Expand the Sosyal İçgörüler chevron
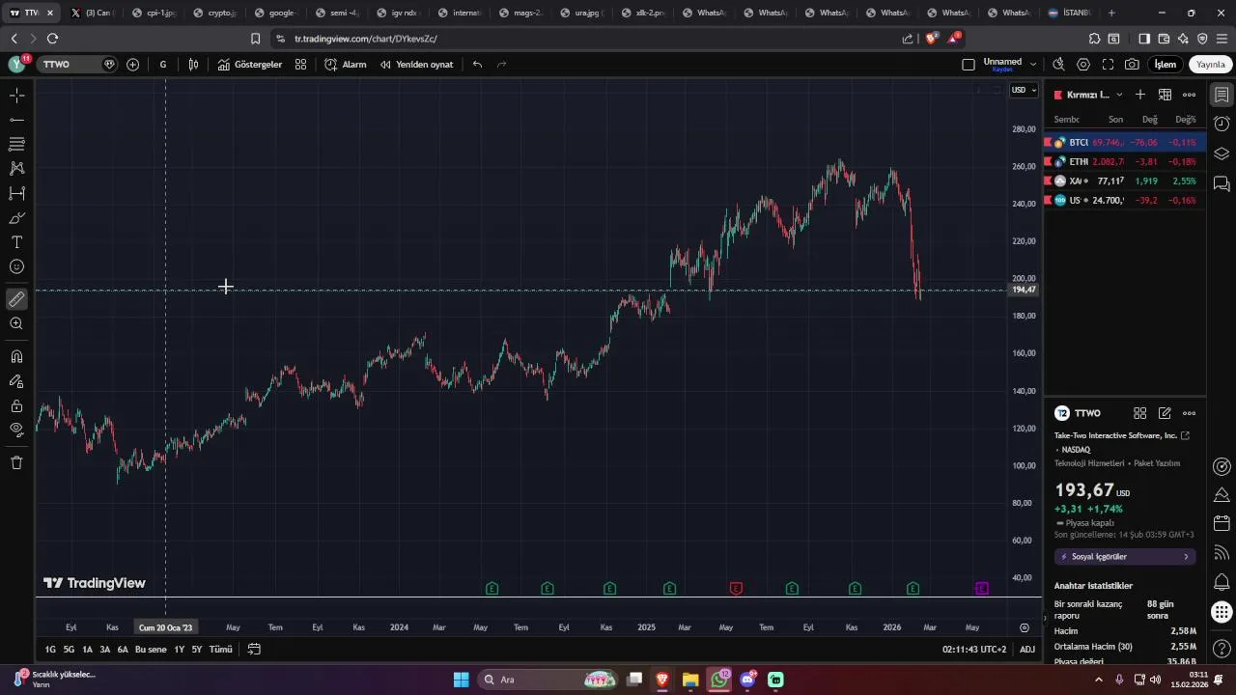Image resolution: width=1236 pixels, height=695 pixels. pyautogui.click(x=1186, y=557)
